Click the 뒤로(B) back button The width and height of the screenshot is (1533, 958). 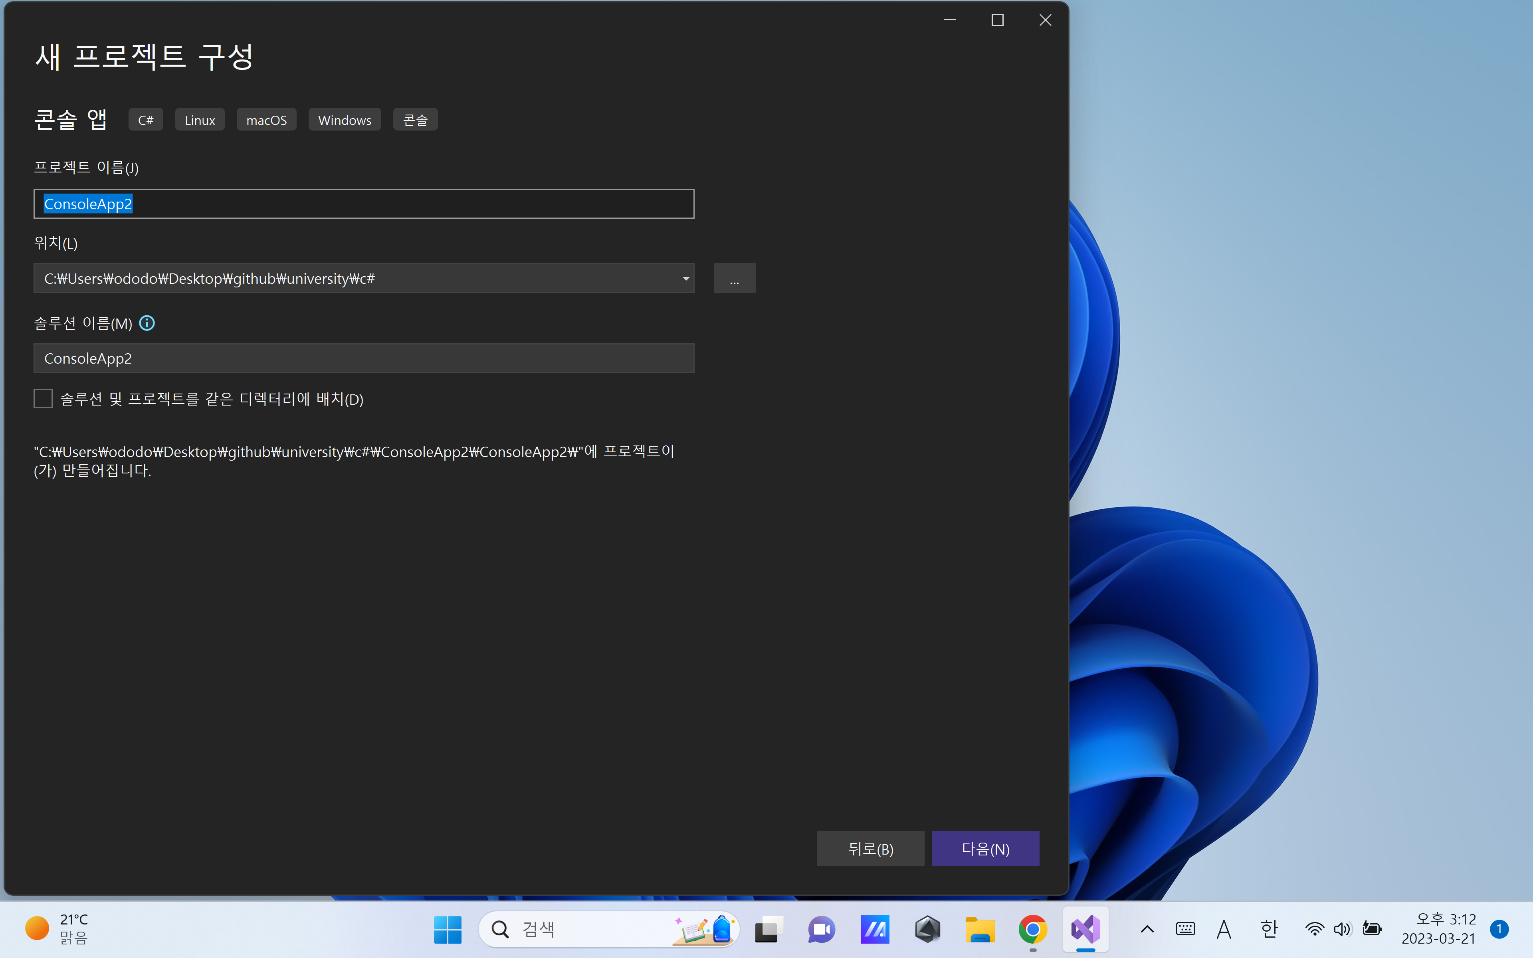pyautogui.click(x=870, y=848)
